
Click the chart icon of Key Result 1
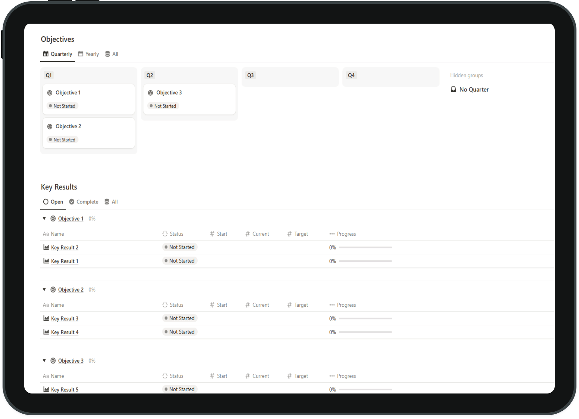pyautogui.click(x=46, y=261)
